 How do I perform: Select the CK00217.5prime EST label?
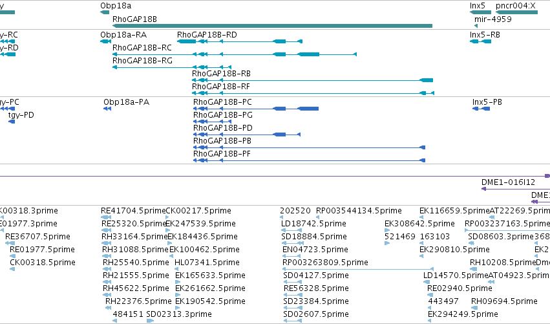tap(198, 211)
